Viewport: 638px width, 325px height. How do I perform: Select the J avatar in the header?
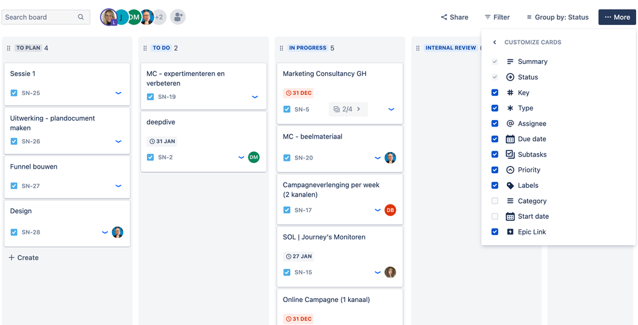point(121,17)
